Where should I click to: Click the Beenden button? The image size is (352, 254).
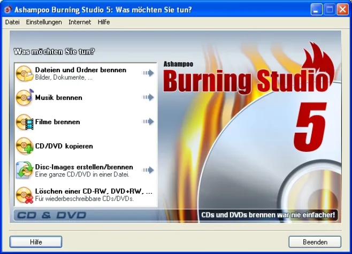click(x=315, y=242)
